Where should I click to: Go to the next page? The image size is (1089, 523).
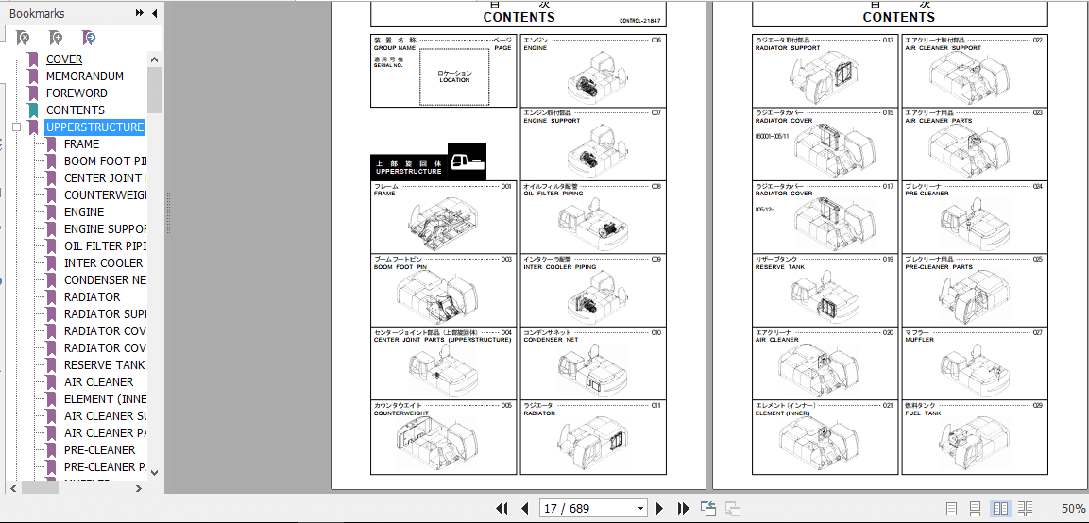click(x=660, y=509)
